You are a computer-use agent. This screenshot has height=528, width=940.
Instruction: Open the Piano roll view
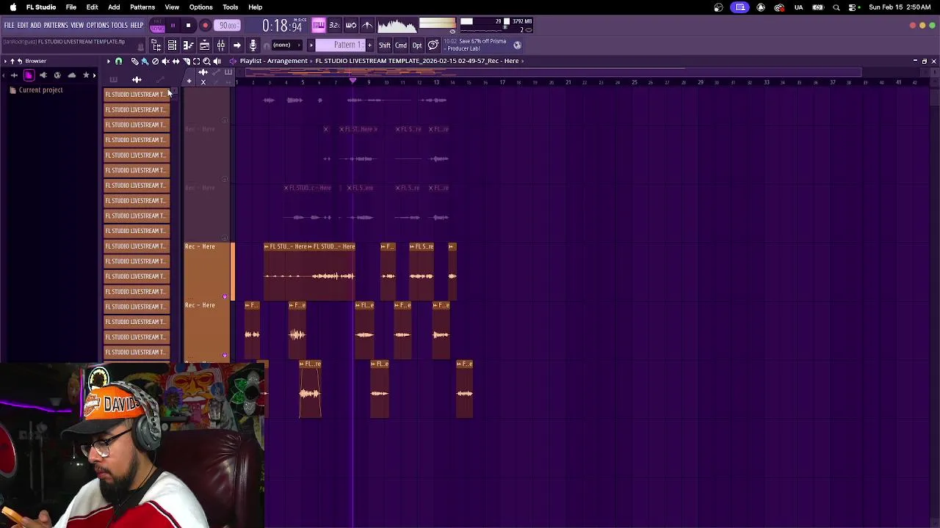pyautogui.click(x=188, y=45)
